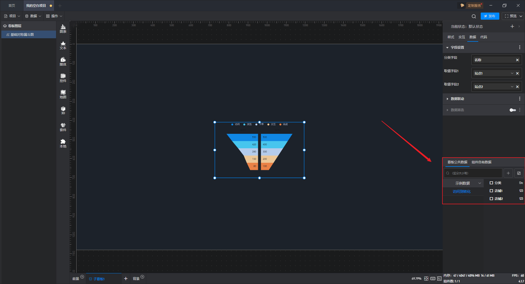Toggle the 访问 legend item in chart
525x284 pixels.
(235, 124)
